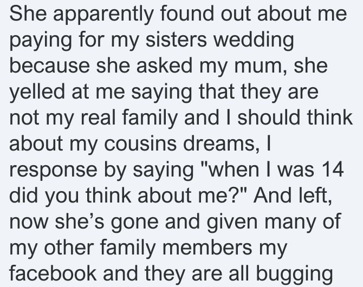Click the word "apparently" in first line
The width and height of the screenshot is (363, 287).
pos(103,15)
